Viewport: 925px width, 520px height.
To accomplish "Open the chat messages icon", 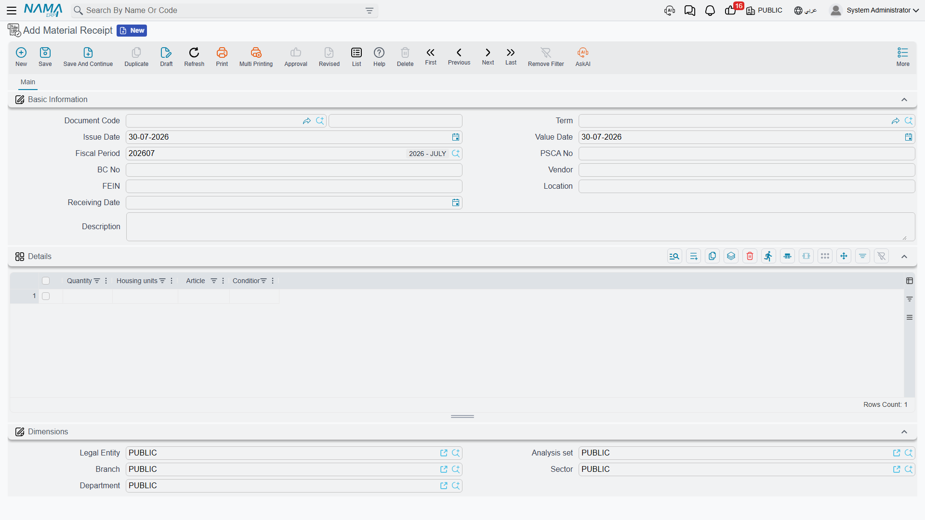I will click(689, 11).
